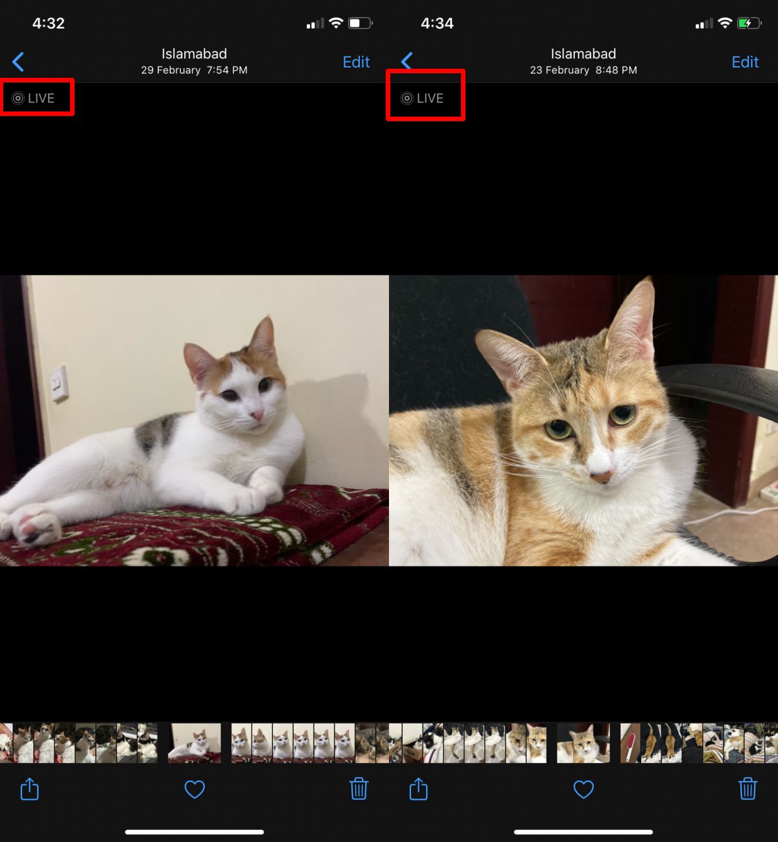Delete the right photo with the trash icon
This screenshot has width=778, height=842.
pyautogui.click(x=748, y=789)
